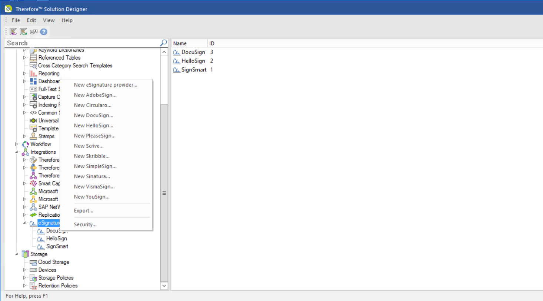Click the tree scrollbar down arrow
The height and width of the screenshot is (301, 543).
164,286
